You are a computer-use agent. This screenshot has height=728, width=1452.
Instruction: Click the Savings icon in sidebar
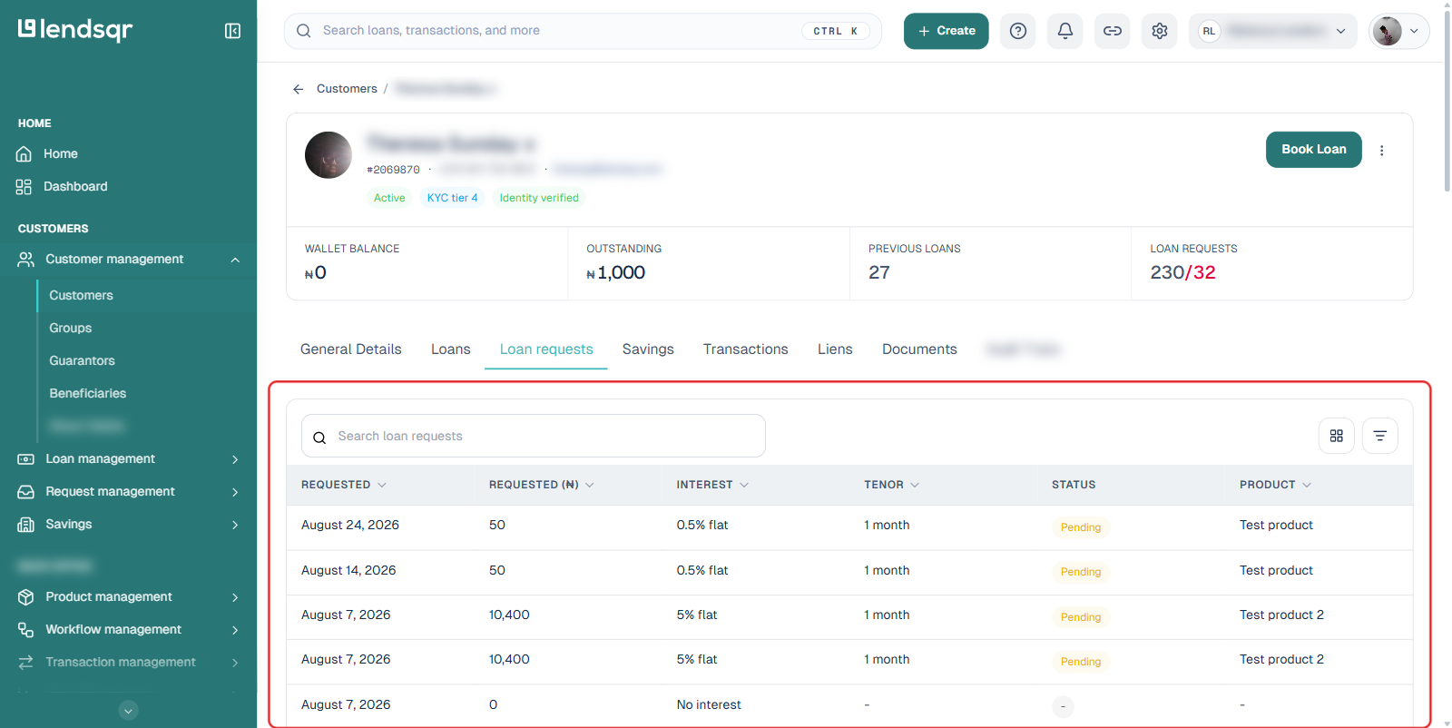[x=26, y=525]
